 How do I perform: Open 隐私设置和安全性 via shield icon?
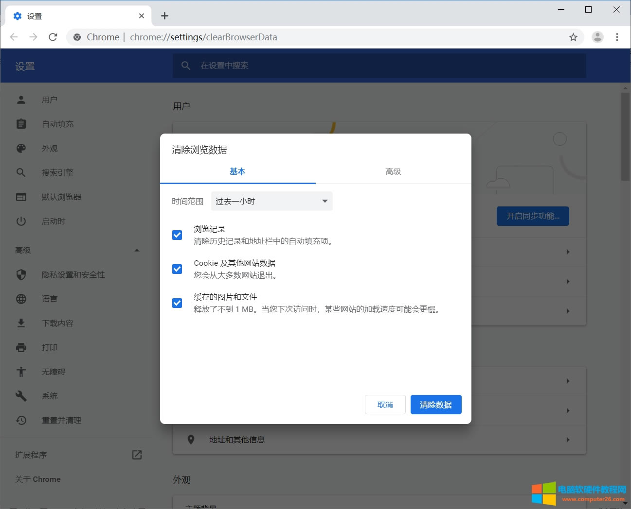[x=21, y=274]
